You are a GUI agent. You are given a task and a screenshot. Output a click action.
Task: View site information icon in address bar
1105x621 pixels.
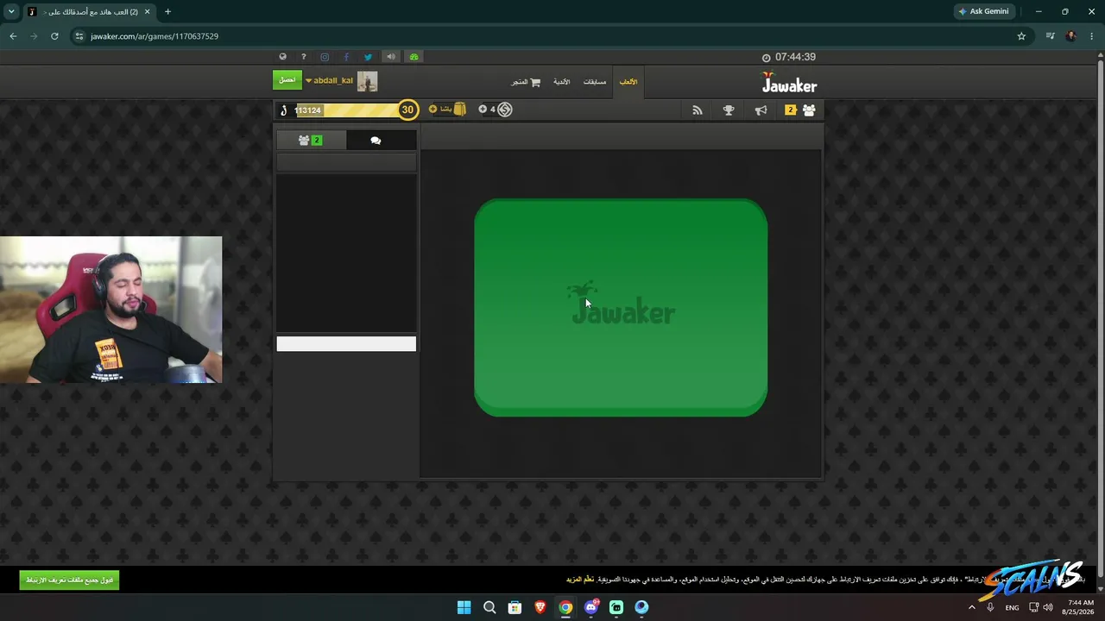(79, 36)
